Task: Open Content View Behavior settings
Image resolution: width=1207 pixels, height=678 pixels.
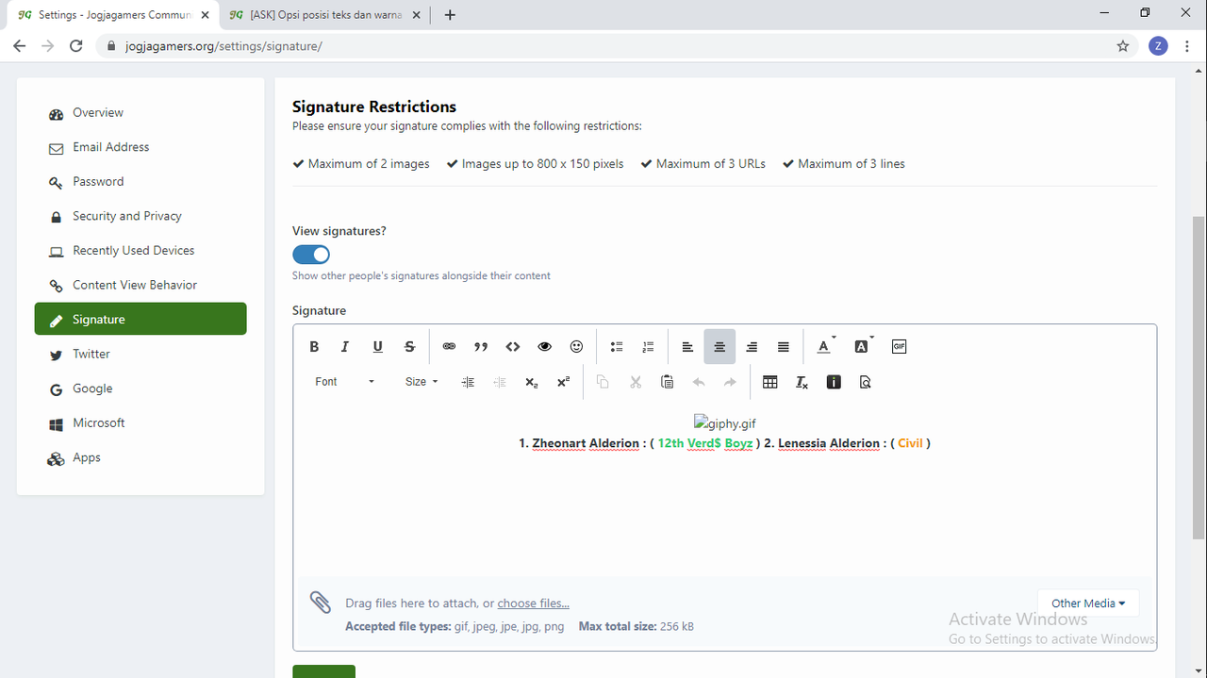Action: point(141,285)
